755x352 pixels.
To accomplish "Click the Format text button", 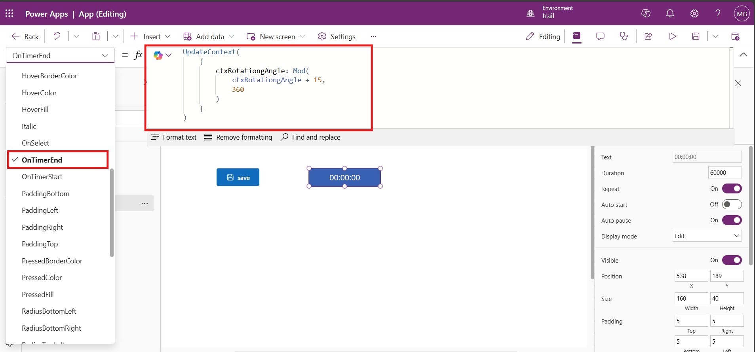I will click(174, 137).
